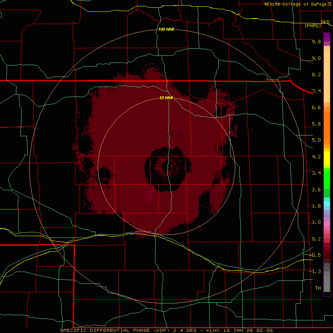Image resolution: width=333 pixels, height=333 pixels.
Task: Pick the purple swatch at color bar top
Action: (x=327, y=37)
